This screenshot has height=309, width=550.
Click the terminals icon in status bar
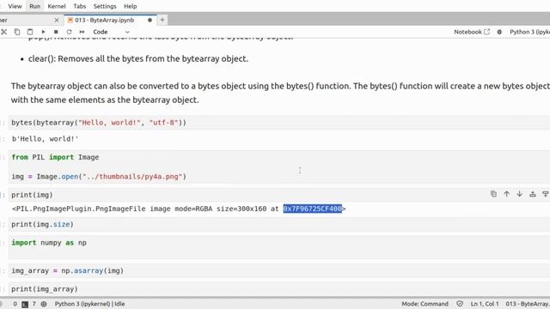25,304
